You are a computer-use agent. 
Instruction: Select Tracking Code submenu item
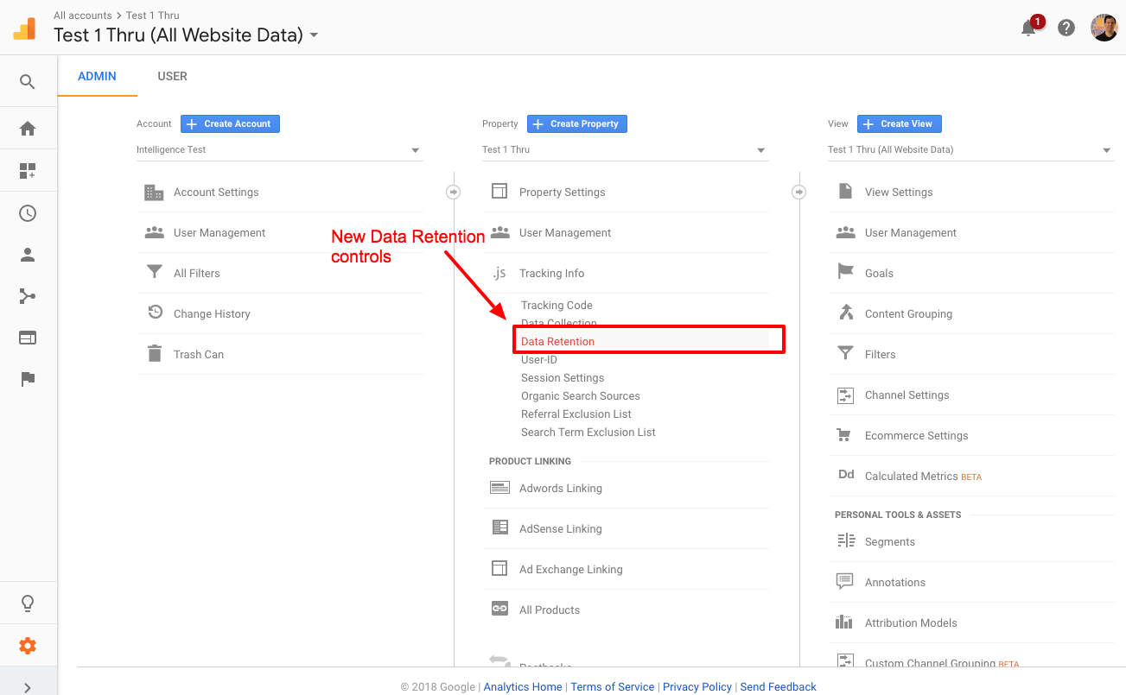click(x=557, y=306)
